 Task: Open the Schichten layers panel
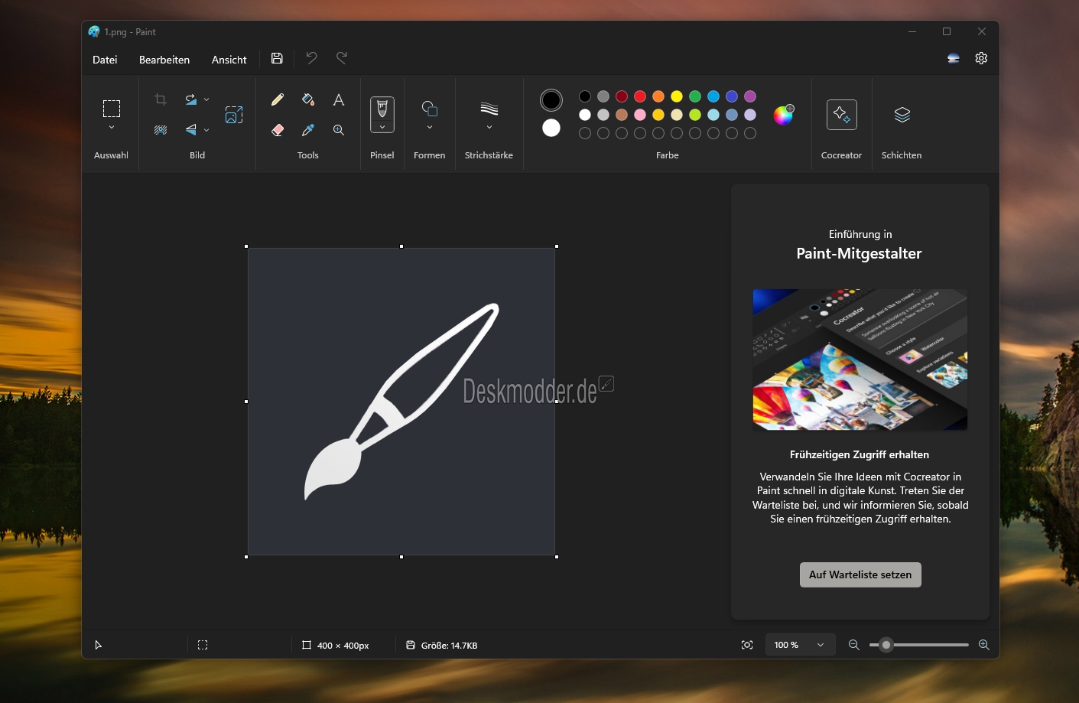tap(902, 115)
